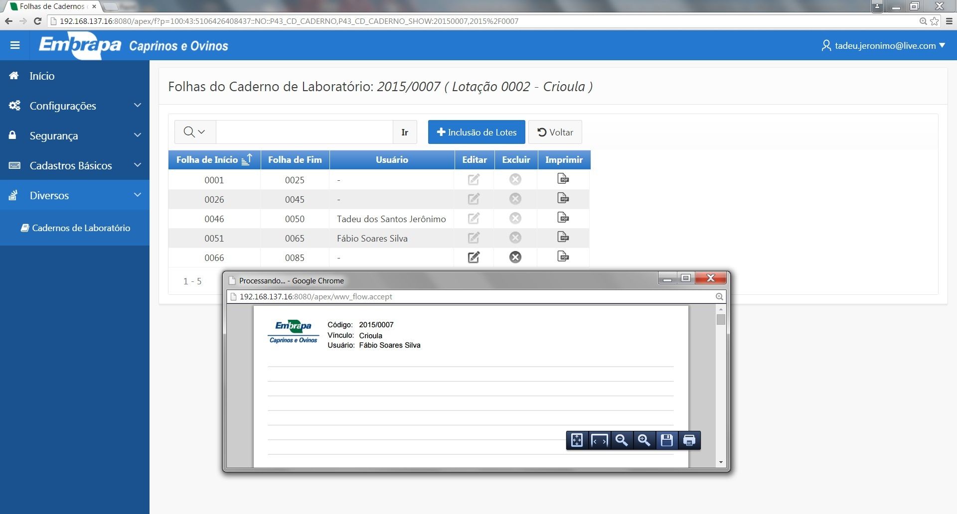Print PDF for sheet range 0001-0025

pos(563,179)
